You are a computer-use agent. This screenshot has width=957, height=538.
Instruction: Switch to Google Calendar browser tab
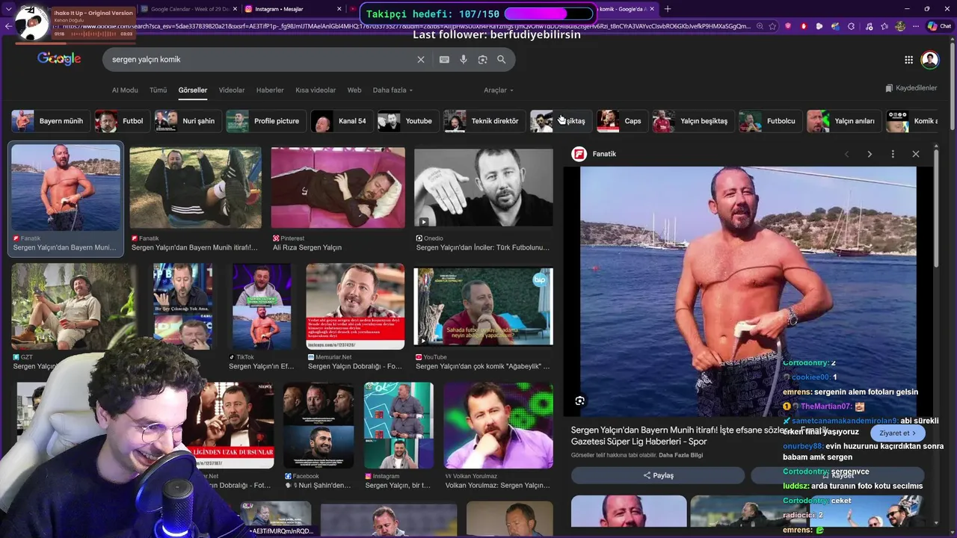(x=187, y=9)
